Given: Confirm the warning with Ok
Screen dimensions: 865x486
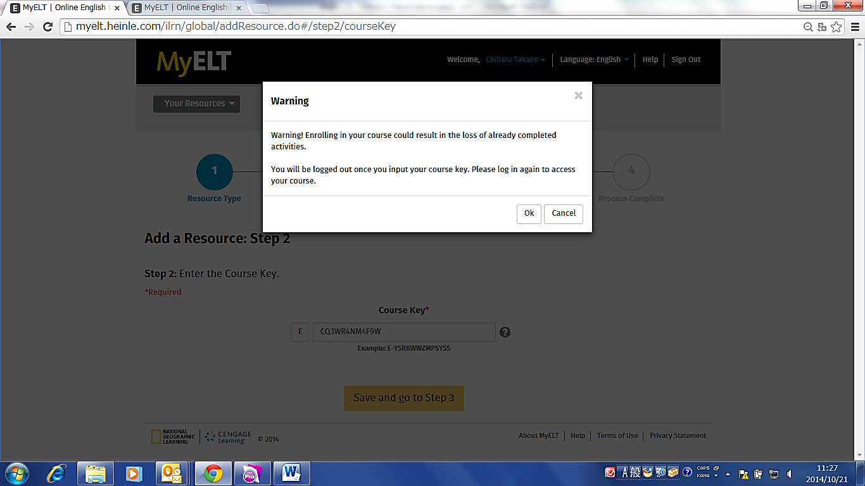Looking at the screenshot, I should point(529,213).
